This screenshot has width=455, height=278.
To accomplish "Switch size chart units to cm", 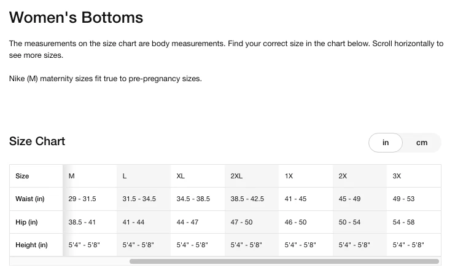I will [x=421, y=143].
